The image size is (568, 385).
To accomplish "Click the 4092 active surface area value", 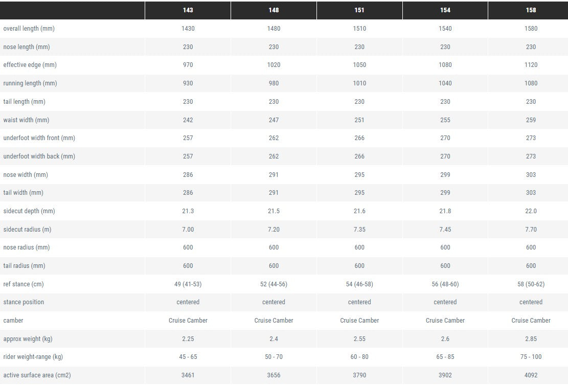I will point(531,375).
